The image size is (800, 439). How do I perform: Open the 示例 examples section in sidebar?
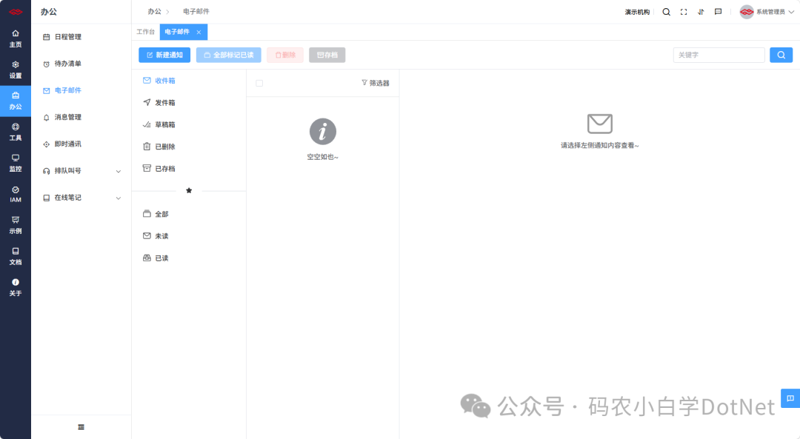[16, 225]
